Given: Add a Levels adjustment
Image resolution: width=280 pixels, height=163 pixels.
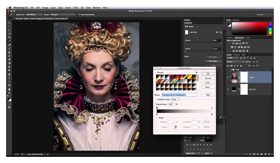Looking at the screenshot, I should (x=237, y=43).
